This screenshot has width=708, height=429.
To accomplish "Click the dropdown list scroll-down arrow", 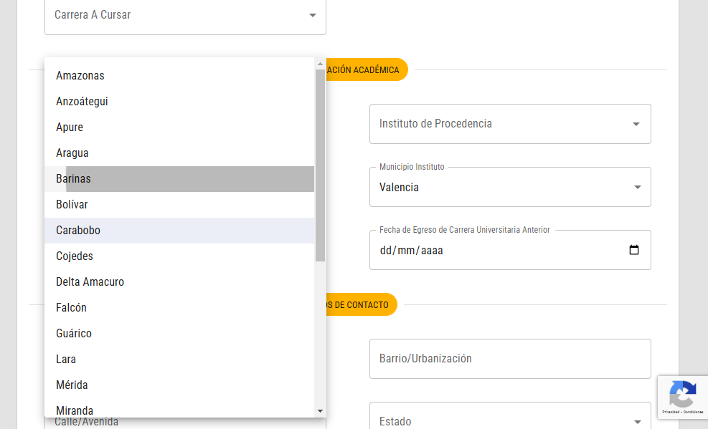I will (320, 411).
